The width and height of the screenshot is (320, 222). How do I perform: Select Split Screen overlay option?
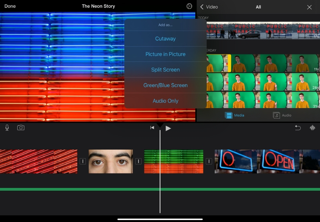click(x=165, y=70)
